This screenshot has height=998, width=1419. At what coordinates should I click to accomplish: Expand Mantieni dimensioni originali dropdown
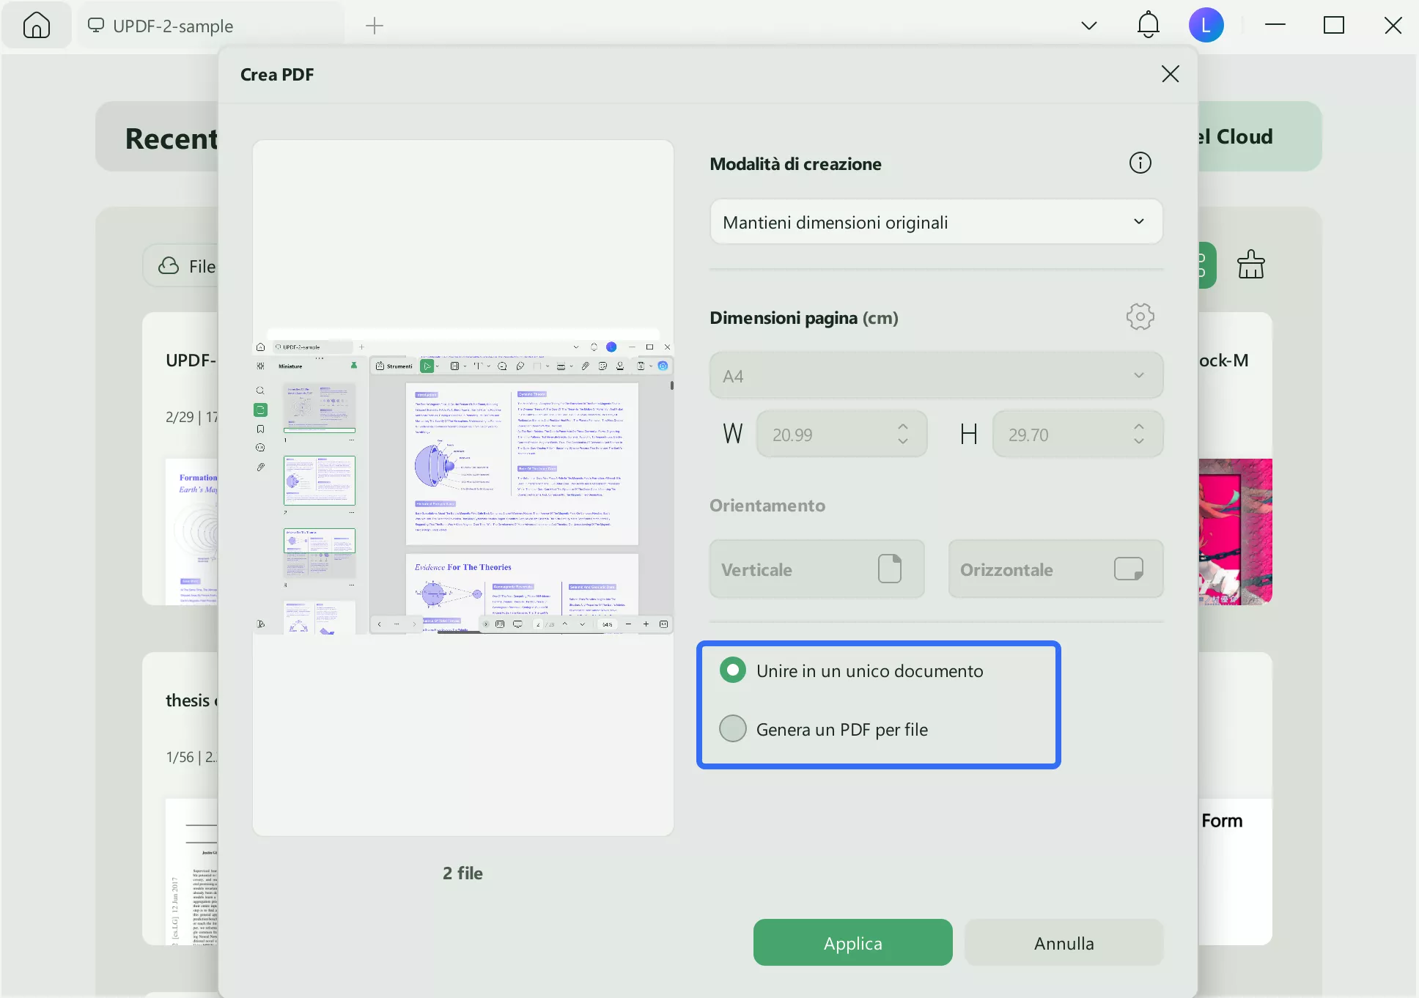(936, 222)
